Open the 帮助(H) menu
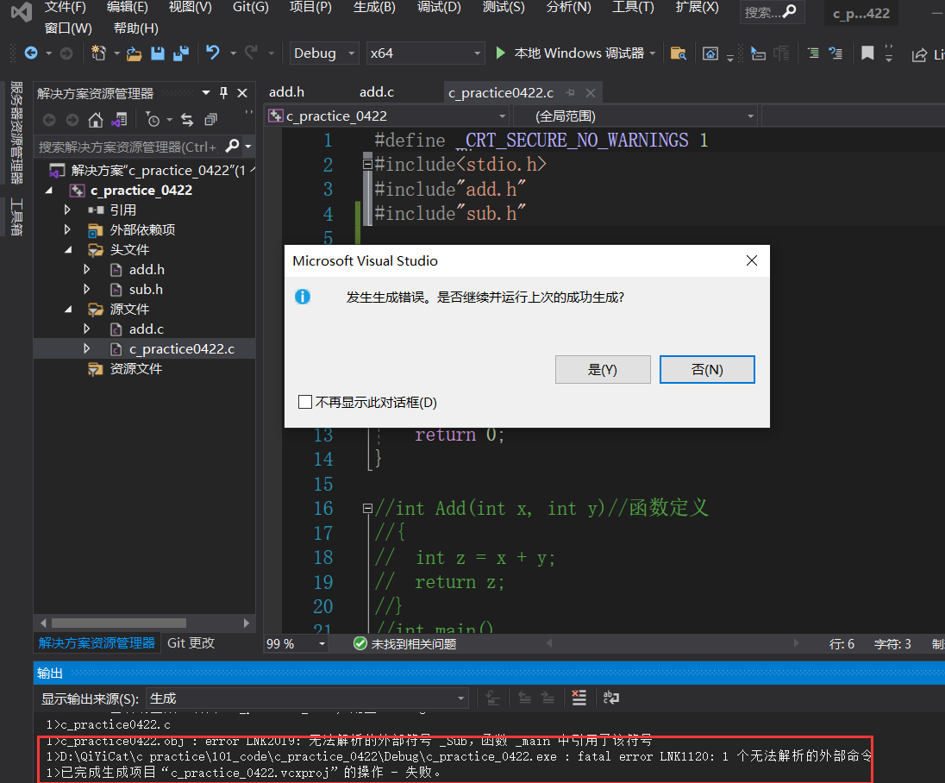 pos(135,28)
